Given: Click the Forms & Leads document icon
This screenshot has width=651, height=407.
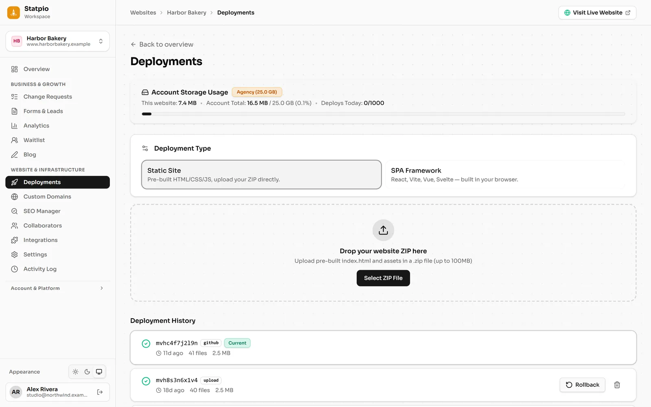Looking at the screenshot, I should point(15,111).
